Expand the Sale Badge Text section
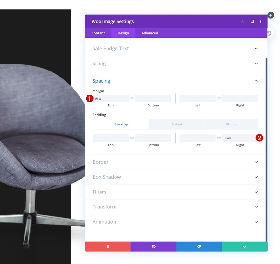The height and width of the screenshot is (264, 280). coord(175,49)
